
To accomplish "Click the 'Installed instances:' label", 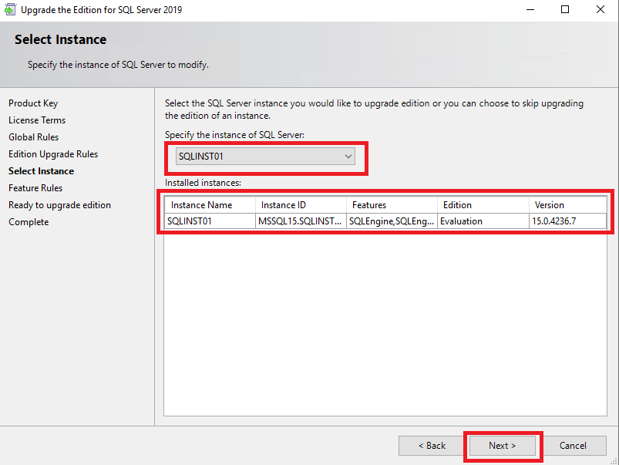I will pyautogui.click(x=203, y=183).
